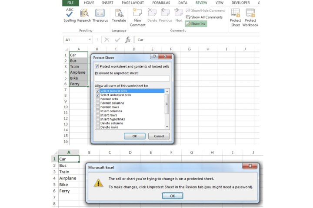This screenshot has height=208, width=313.
Task: Open the Thesaurus tool
Action: coord(100,14)
